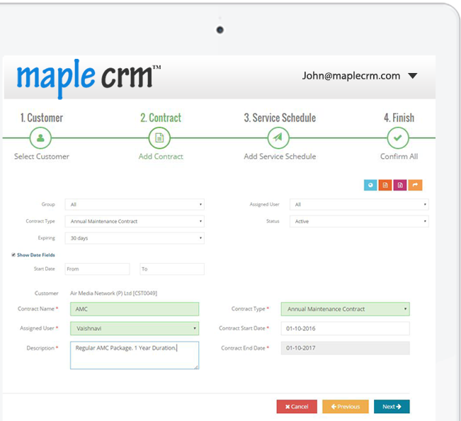The image size is (461, 421).
Task: Click the Description text area
Action: [135, 355]
